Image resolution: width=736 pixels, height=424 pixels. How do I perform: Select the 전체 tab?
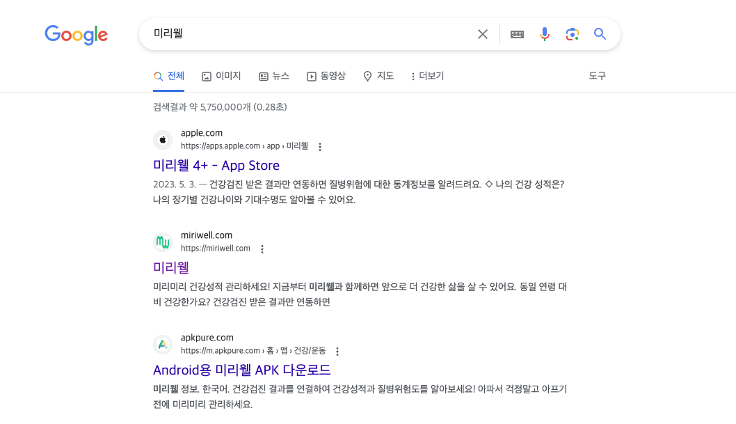tap(169, 76)
